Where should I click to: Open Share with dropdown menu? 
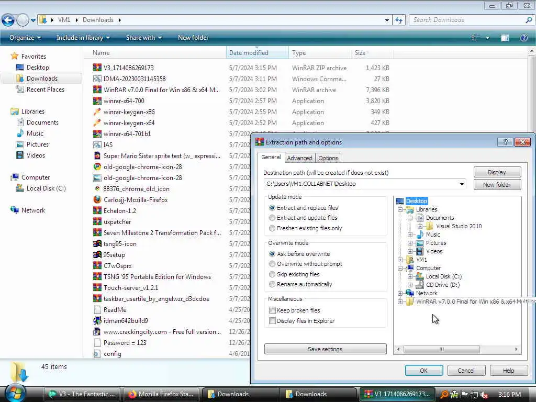coord(143,38)
